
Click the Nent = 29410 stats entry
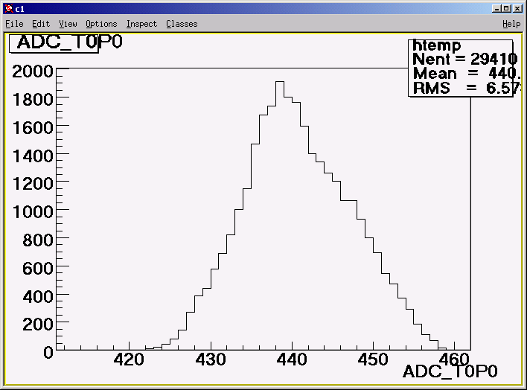[x=464, y=60]
